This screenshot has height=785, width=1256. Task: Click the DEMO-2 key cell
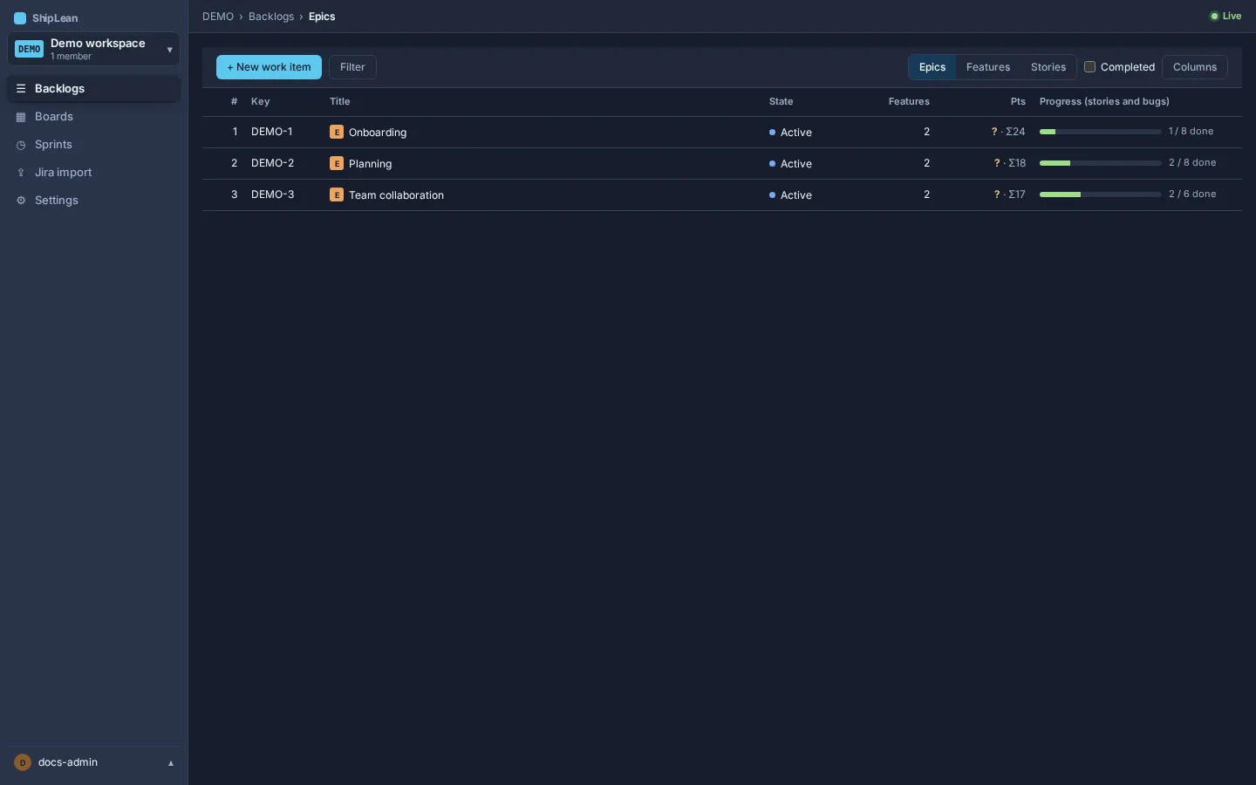click(x=272, y=163)
